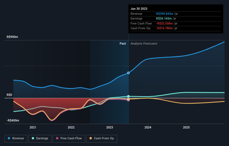Click the -R$32.558m free cash flow value
This screenshot has height=146, width=229.
[x=165, y=23]
